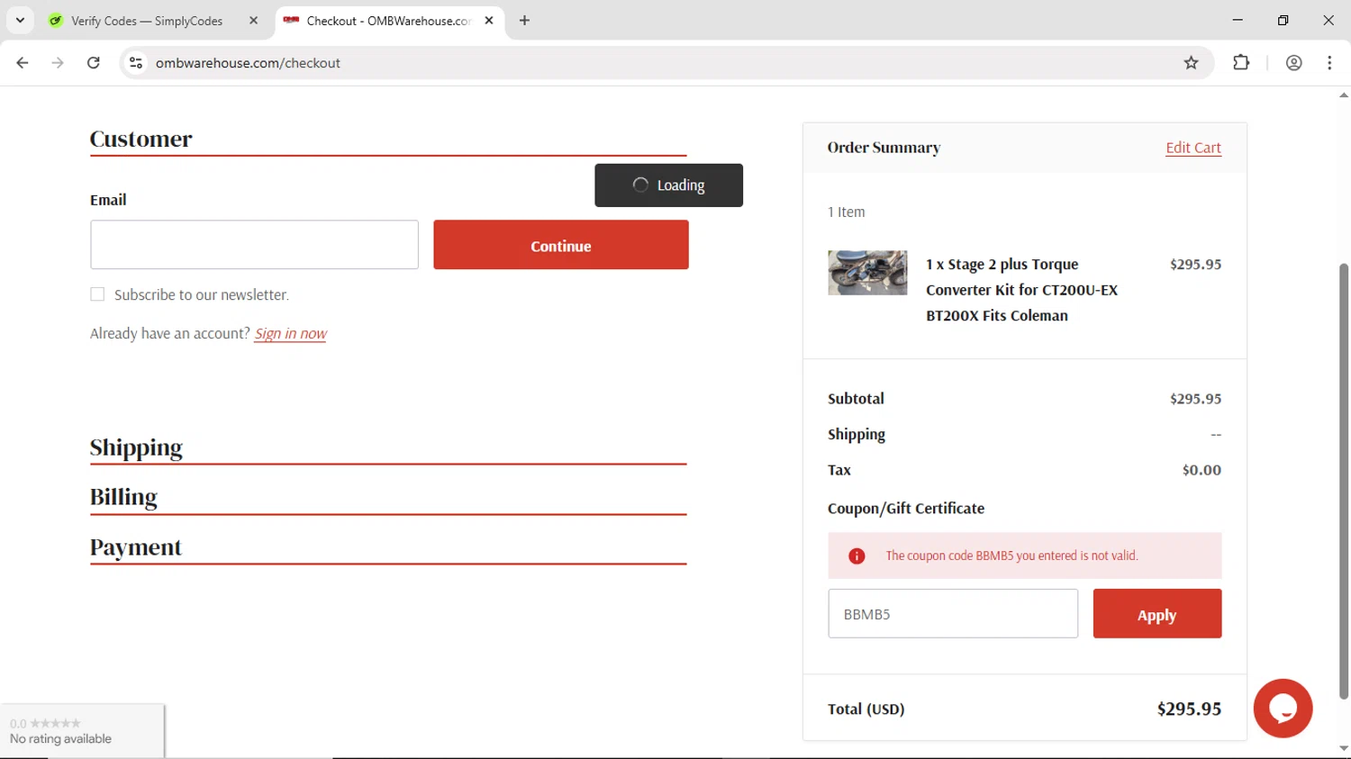Close the Checkout OMBWarehouse tab
1351x759 pixels.
(x=489, y=20)
